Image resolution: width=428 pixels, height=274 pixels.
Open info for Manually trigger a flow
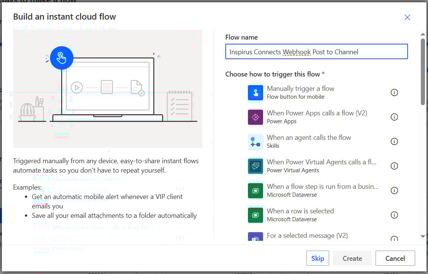(x=394, y=92)
